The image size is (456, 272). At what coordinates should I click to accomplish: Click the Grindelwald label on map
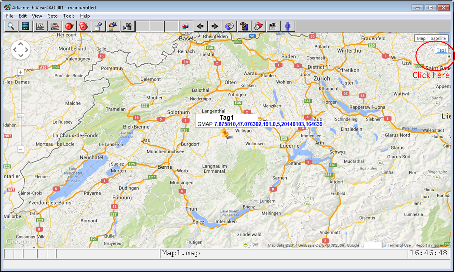[x=249, y=234]
